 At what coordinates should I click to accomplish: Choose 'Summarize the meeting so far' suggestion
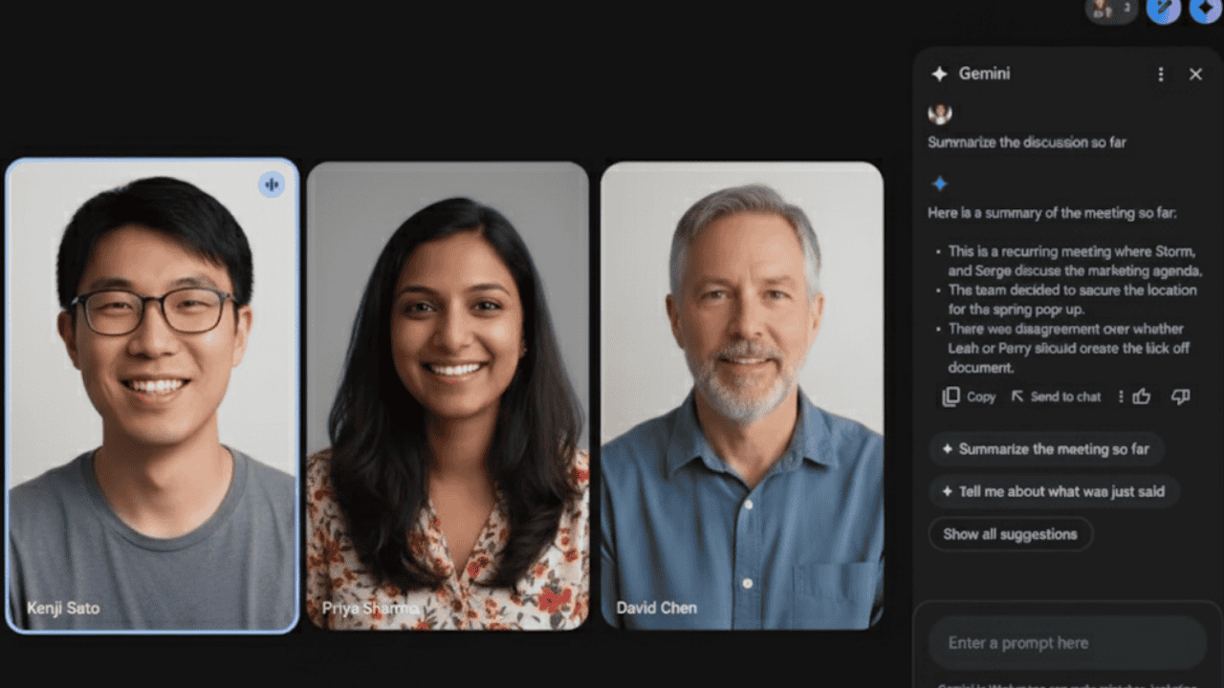pos(1046,449)
